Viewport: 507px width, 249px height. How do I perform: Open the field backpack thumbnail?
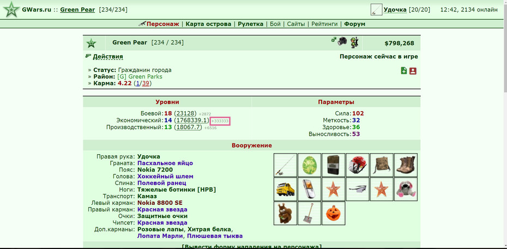tap(382, 165)
